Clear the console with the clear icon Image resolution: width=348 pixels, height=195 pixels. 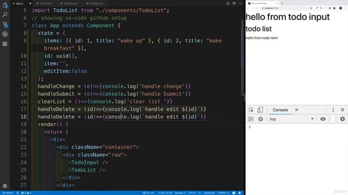click(x=260, y=119)
